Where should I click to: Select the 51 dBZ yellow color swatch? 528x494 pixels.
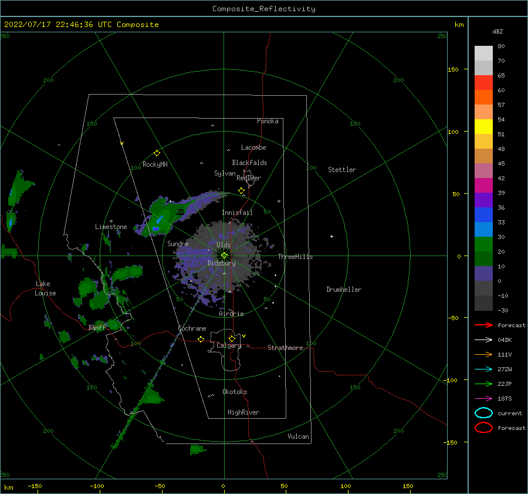click(483, 127)
